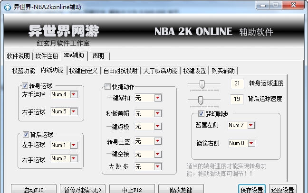Open 篮筐右侧 Num 8 dropdown
The image size is (308, 193).
[251, 143]
